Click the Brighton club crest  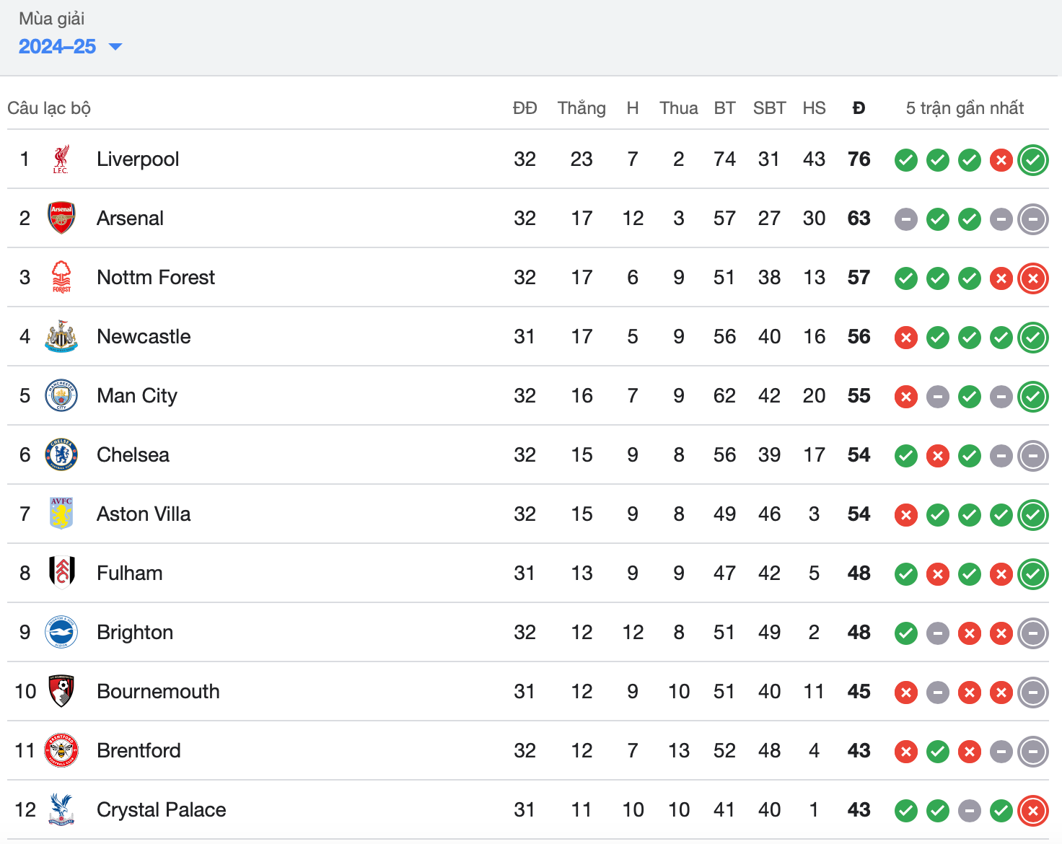coord(61,633)
